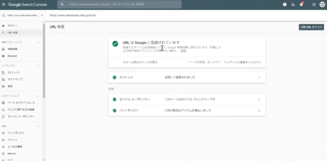327x161 pixels.
Task: Open the 詳細 link
Action: [183, 51]
